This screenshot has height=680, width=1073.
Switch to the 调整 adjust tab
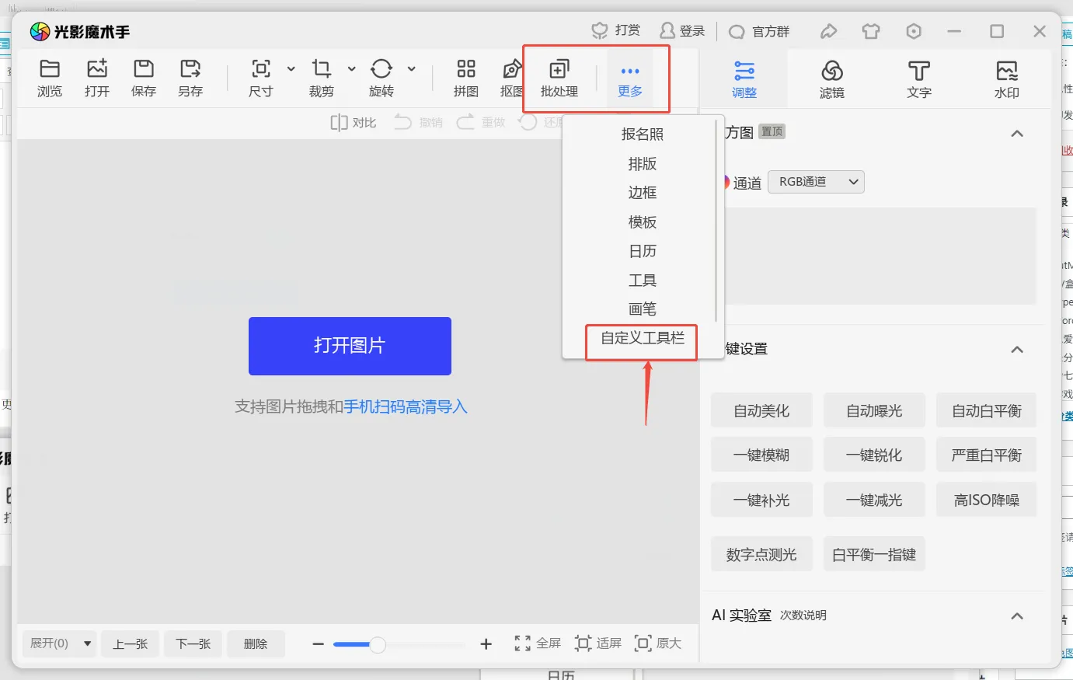(744, 79)
